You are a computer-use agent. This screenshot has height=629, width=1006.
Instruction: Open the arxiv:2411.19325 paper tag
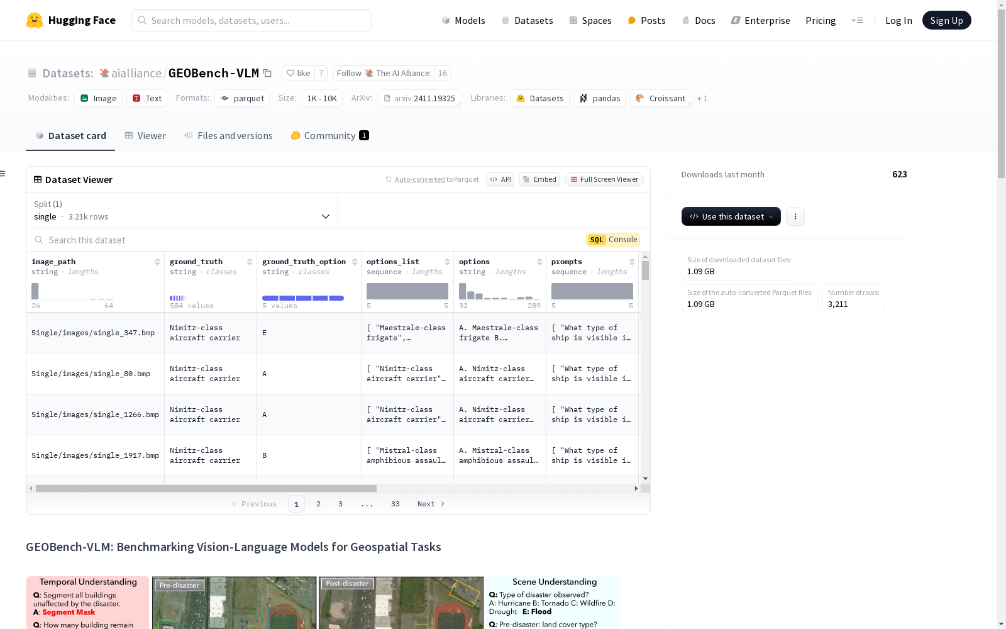click(419, 98)
